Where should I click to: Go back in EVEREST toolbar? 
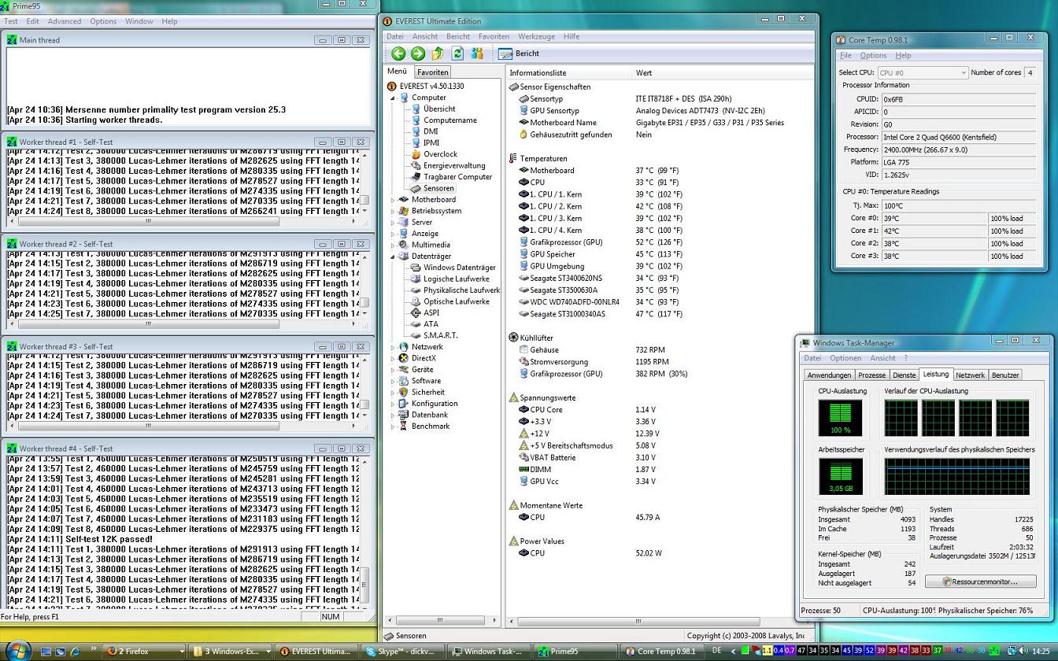pyautogui.click(x=398, y=54)
